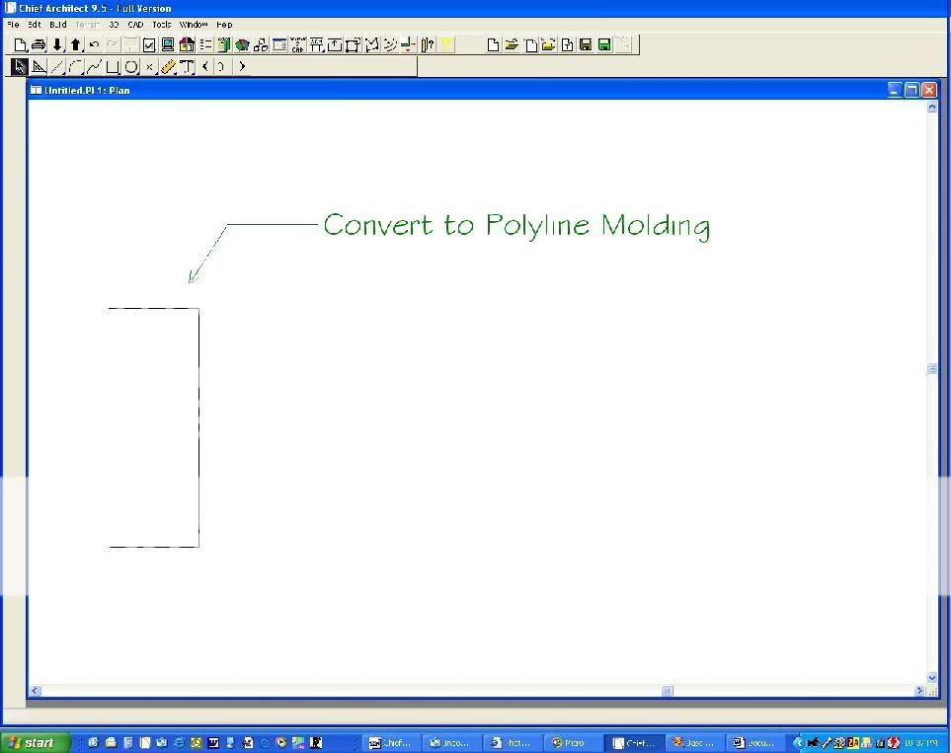Restore the Untitled plan window
Viewport: 951px width, 753px height.
911,90
